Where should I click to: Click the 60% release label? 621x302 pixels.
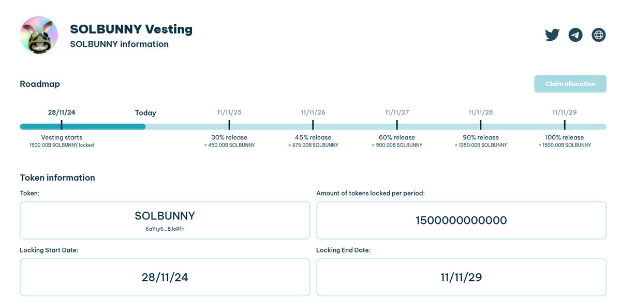coord(397,137)
